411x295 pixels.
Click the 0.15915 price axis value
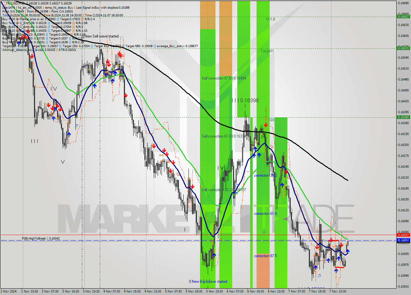403,286
